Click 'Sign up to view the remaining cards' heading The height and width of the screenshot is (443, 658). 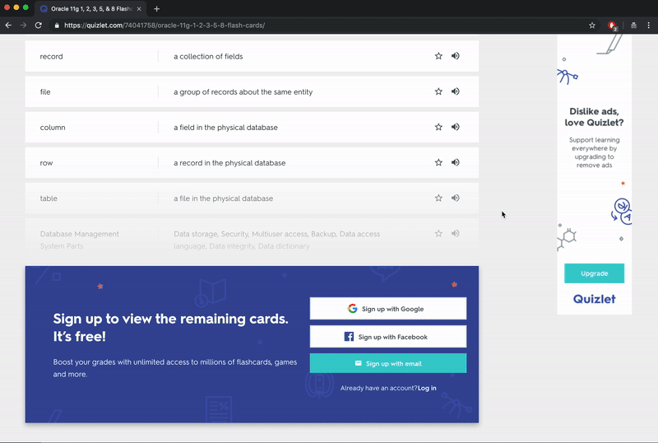pos(170,327)
